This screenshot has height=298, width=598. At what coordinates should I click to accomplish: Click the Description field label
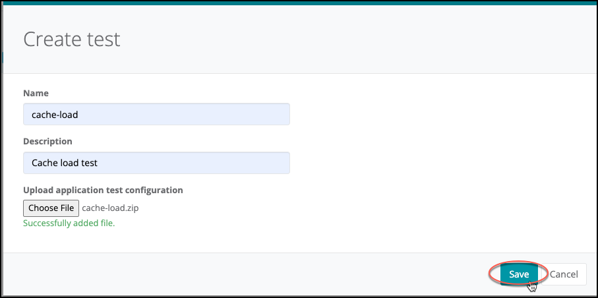(47, 141)
